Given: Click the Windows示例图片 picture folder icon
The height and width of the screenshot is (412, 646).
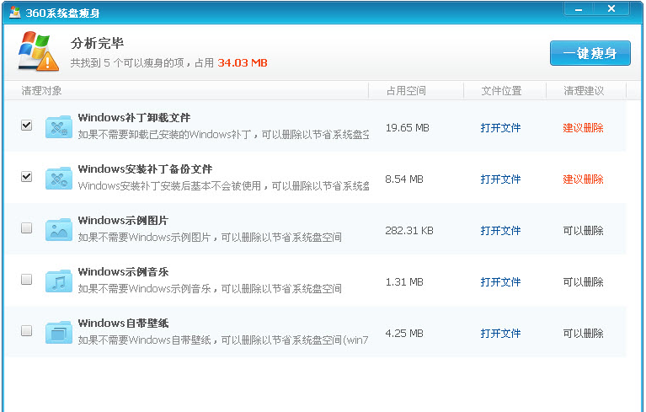Looking at the screenshot, I should point(59,229).
